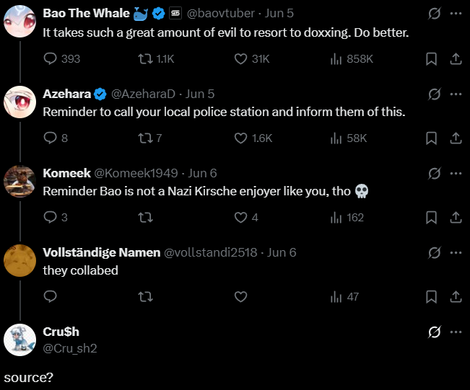View analytics on Azehara's tweet
Image resolution: width=470 pixels, height=390 pixels.
pos(349,138)
